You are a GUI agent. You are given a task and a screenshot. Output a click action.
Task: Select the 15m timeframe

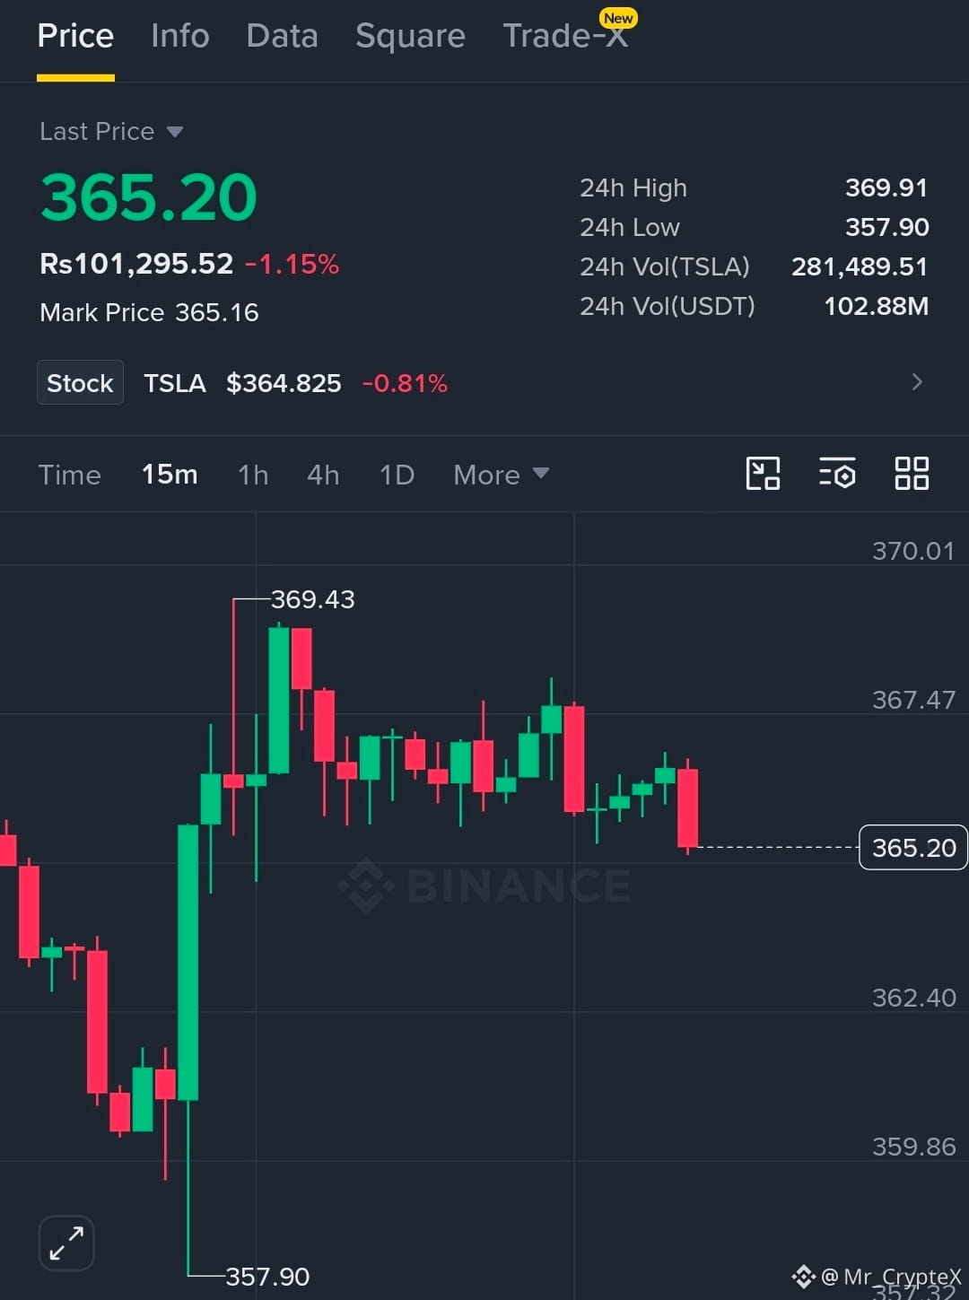coord(170,474)
